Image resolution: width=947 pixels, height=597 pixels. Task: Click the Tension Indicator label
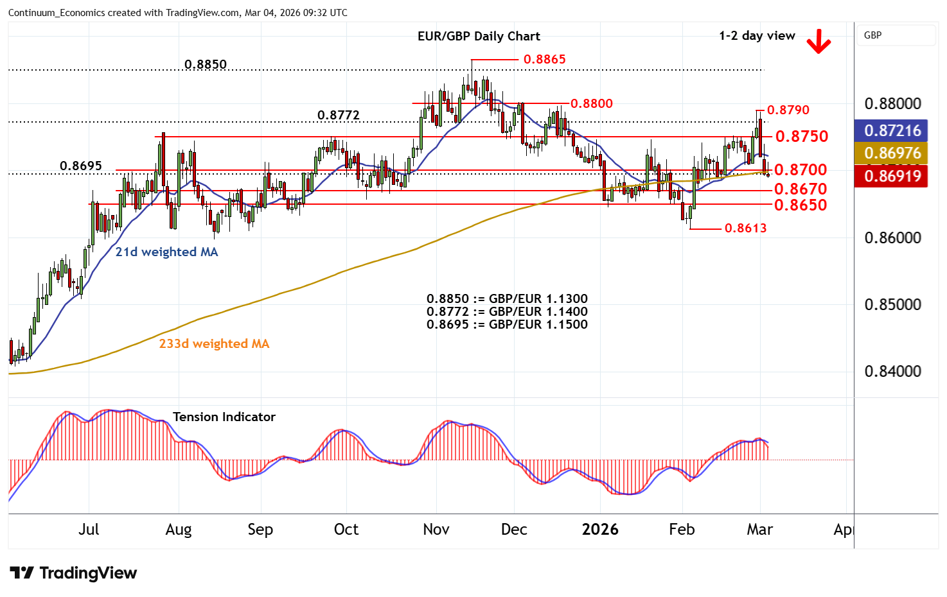click(x=224, y=417)
